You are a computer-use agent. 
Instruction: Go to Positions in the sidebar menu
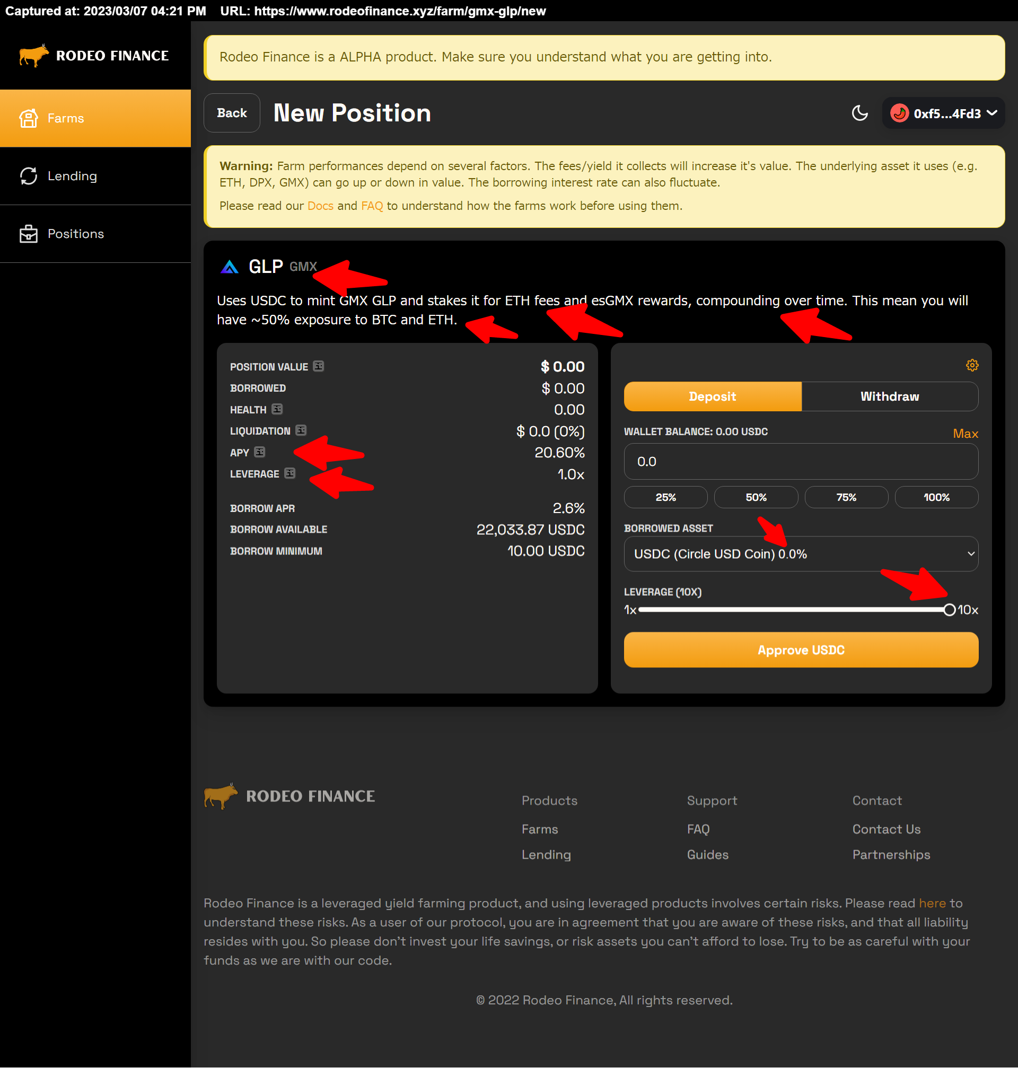tap(95, 234)
